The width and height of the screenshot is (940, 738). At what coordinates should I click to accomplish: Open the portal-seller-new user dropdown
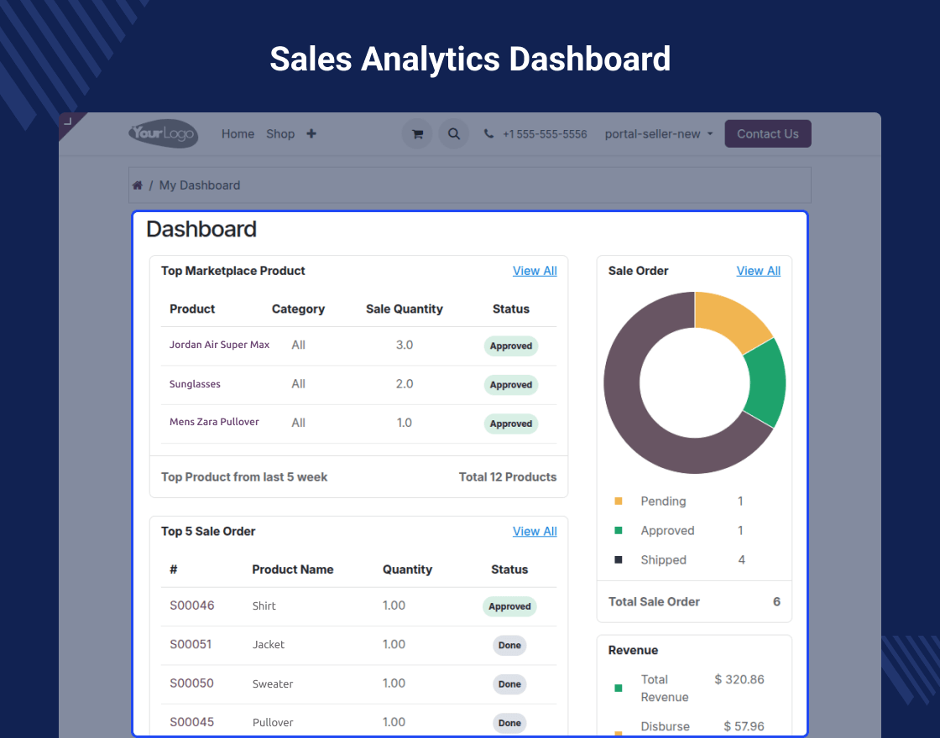[x=659, y=133]
